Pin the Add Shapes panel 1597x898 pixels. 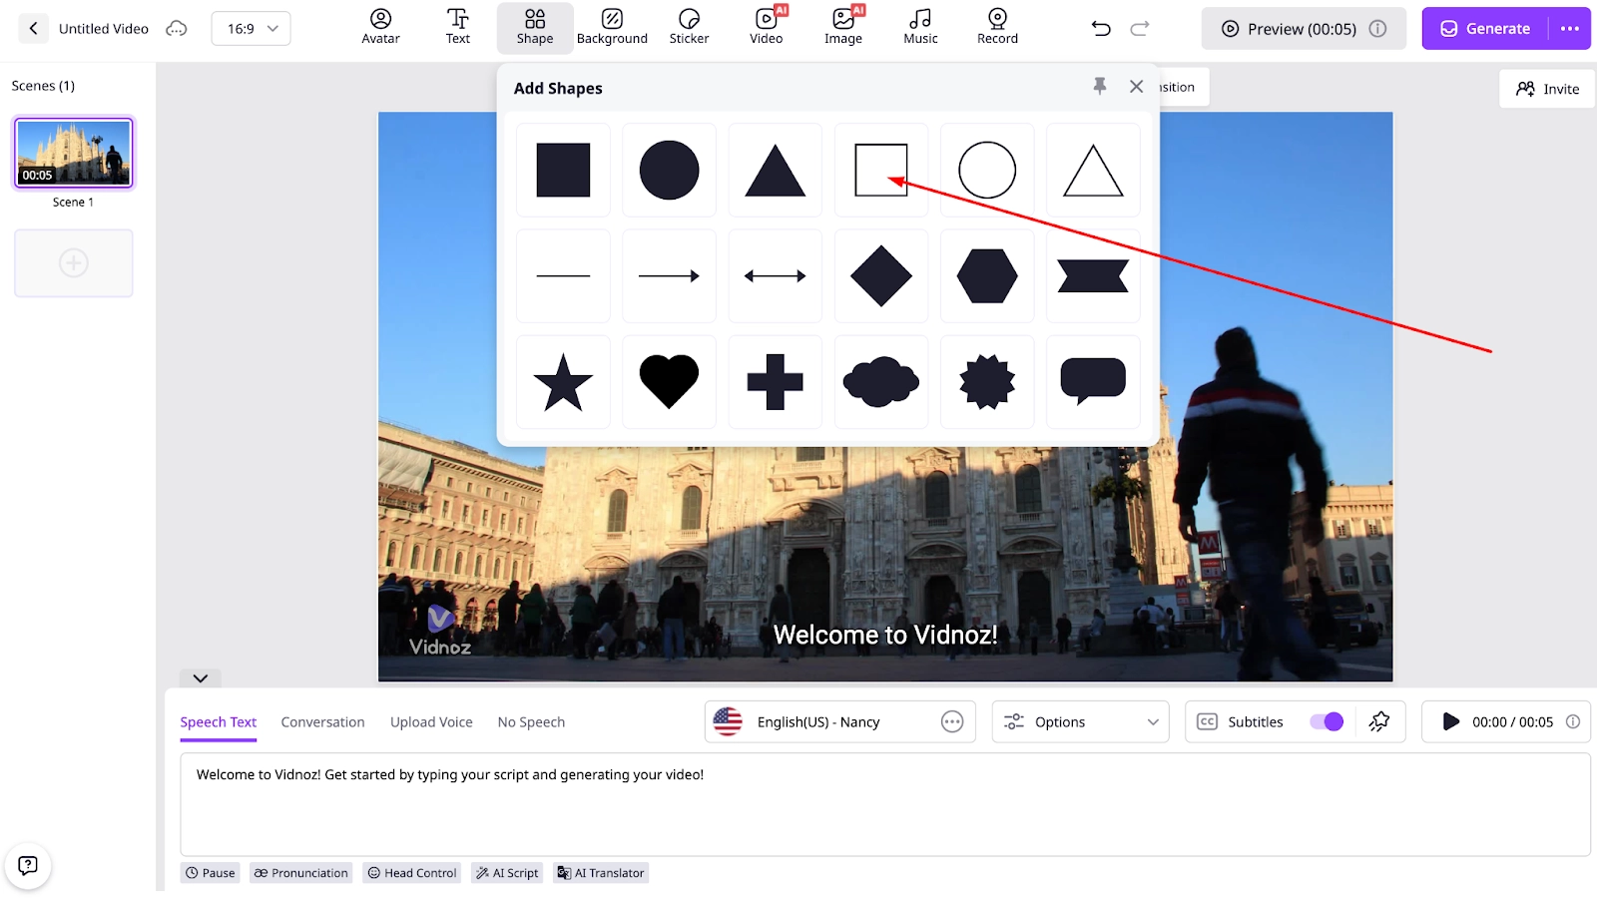tap(1099, 87)
